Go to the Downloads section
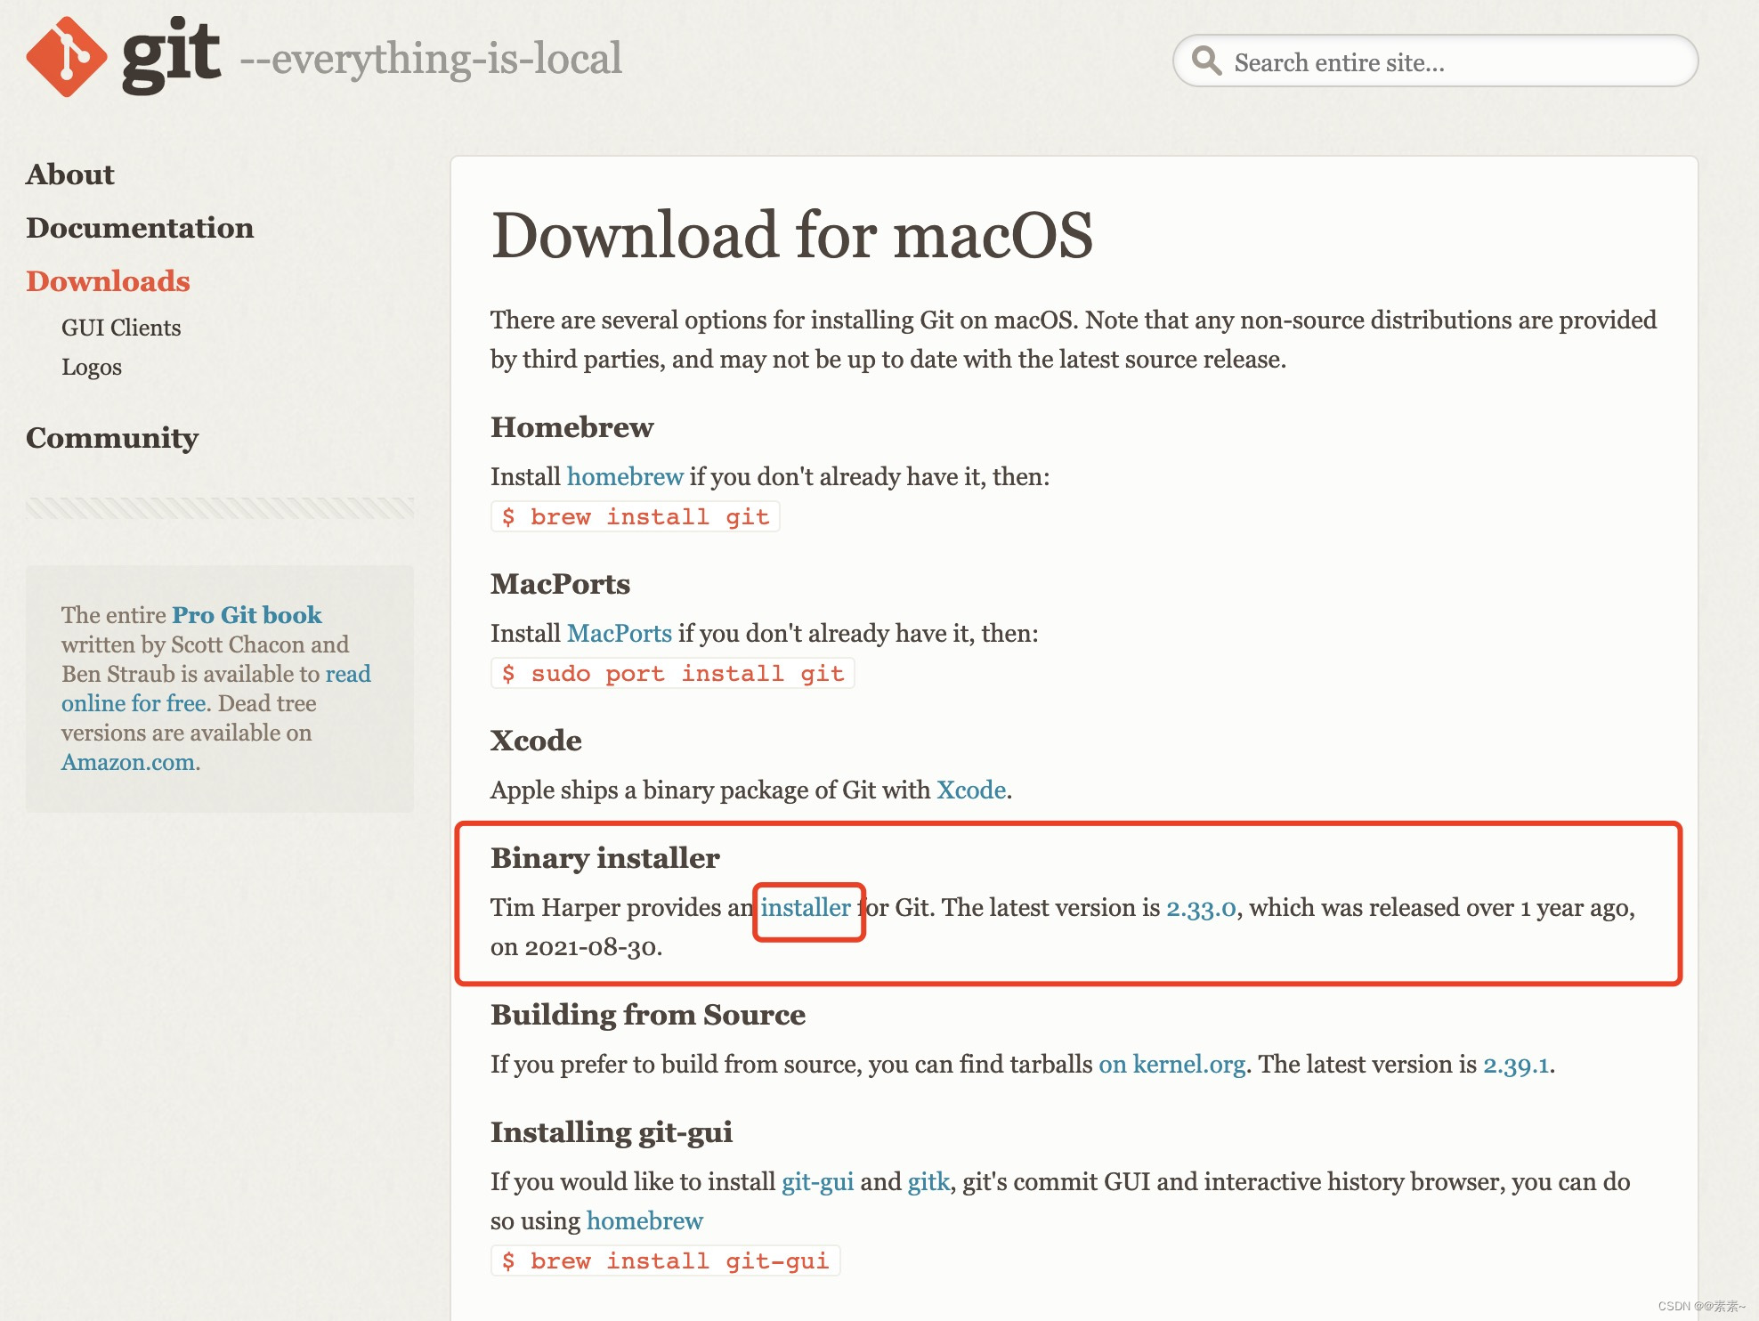The height and width of the screenshot is (1321, 1759). coord(108,281)
